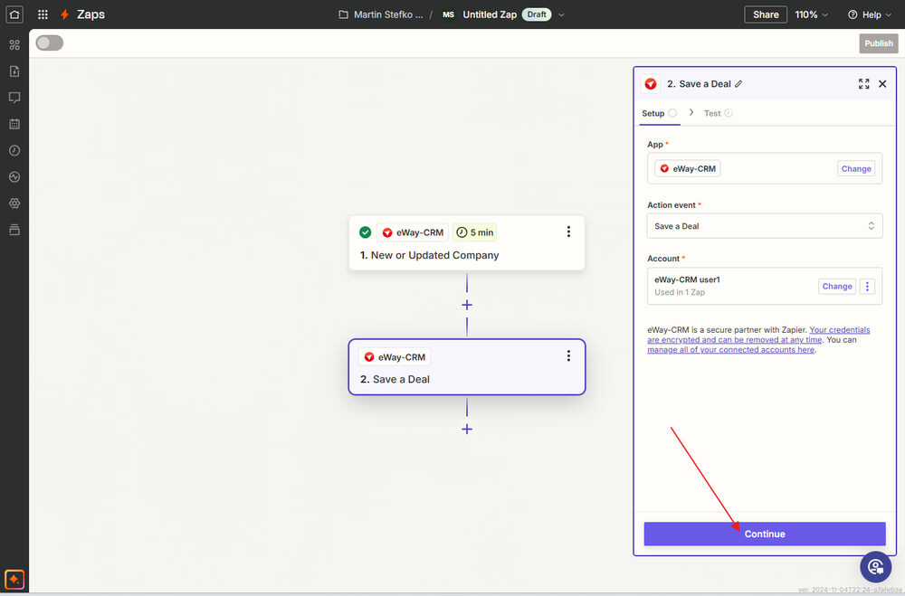Screen dimensions: 905x596
Task: Click the folder icon in the breadcrumb
Action: coord(343,14)
